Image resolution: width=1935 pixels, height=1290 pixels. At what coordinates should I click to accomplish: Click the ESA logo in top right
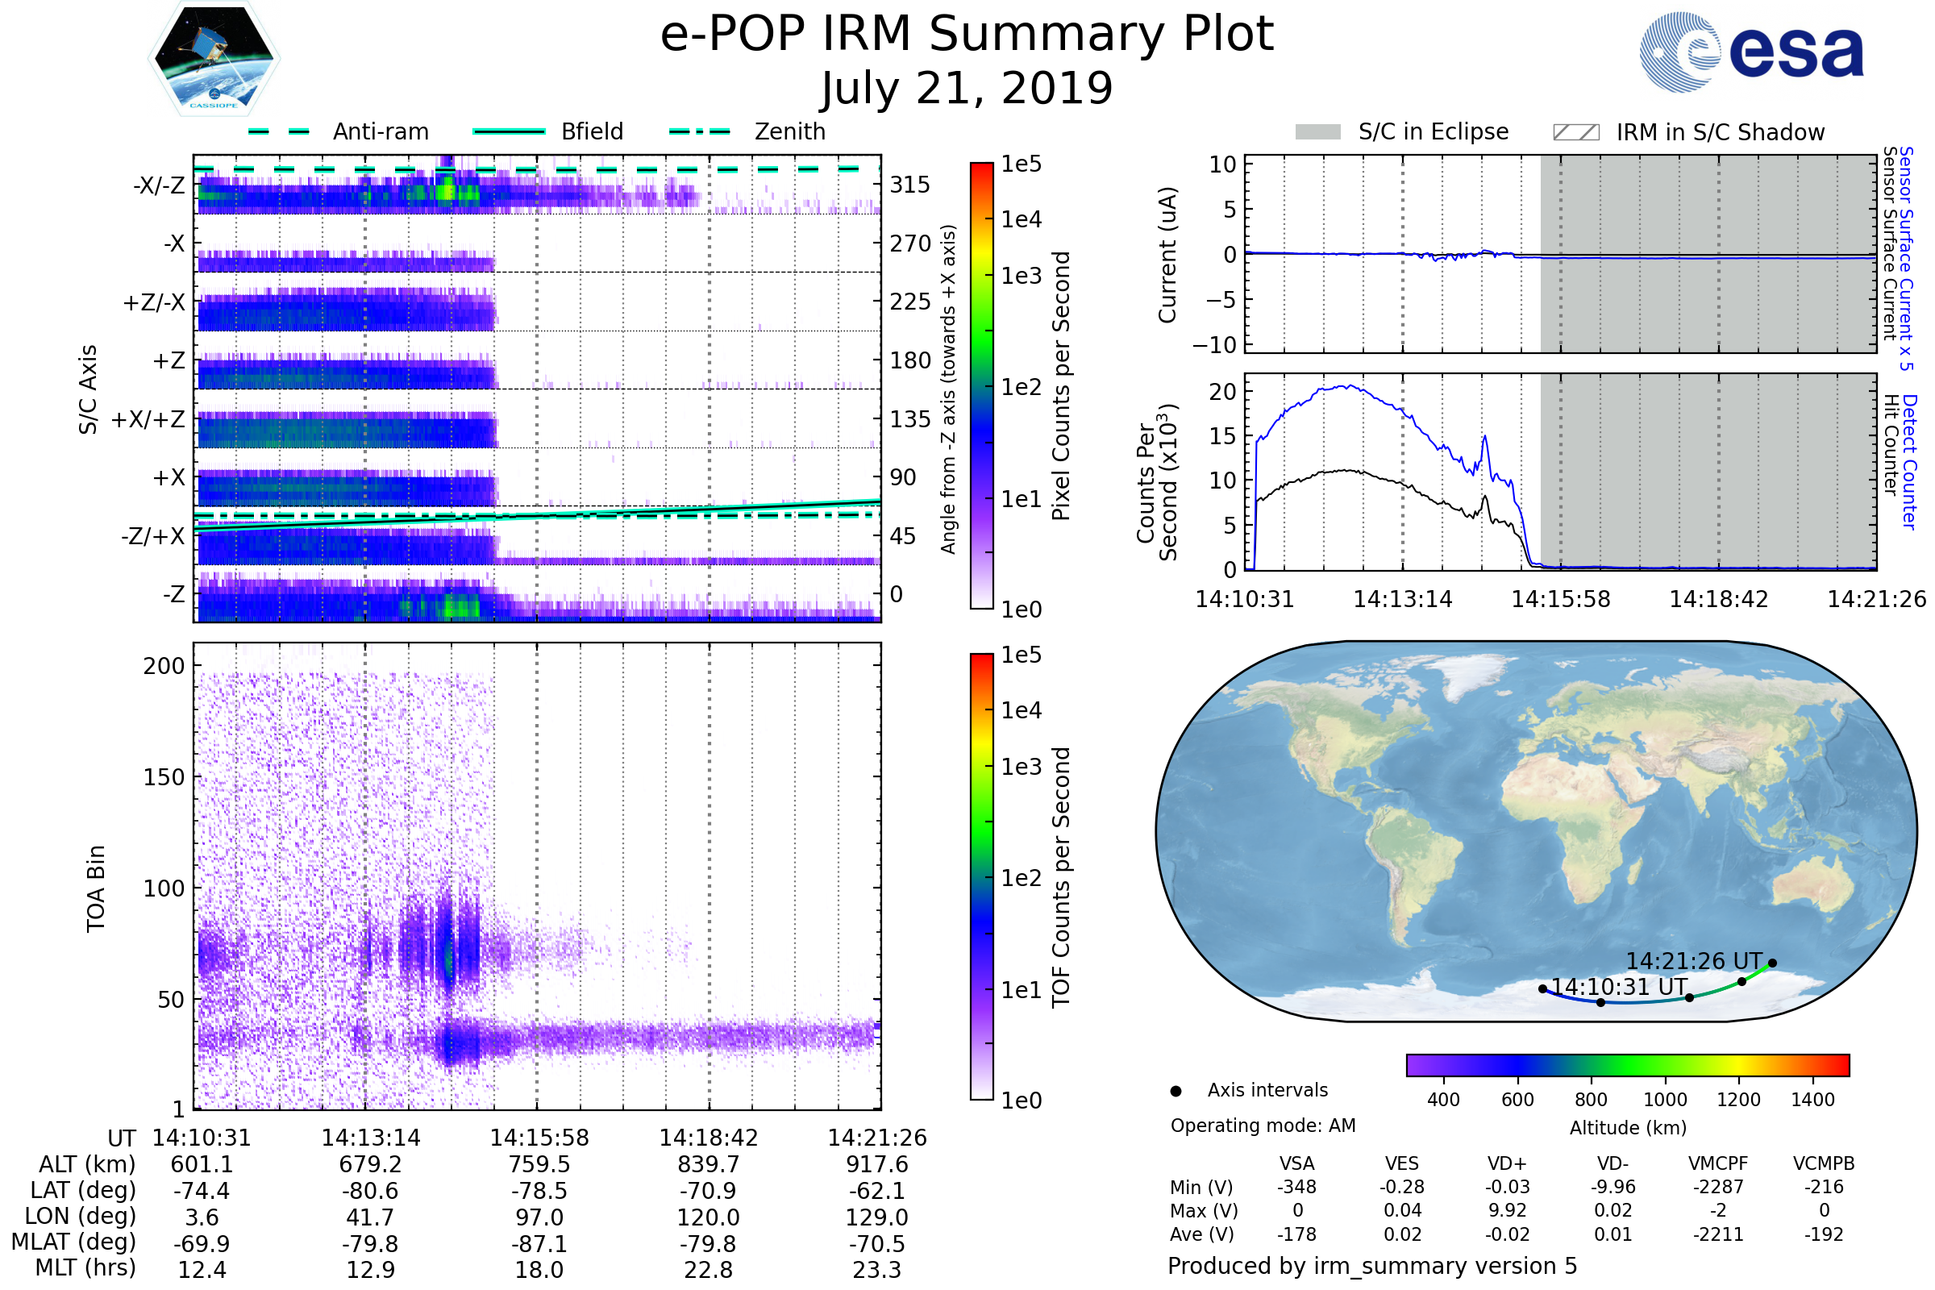coord(1751,52)
